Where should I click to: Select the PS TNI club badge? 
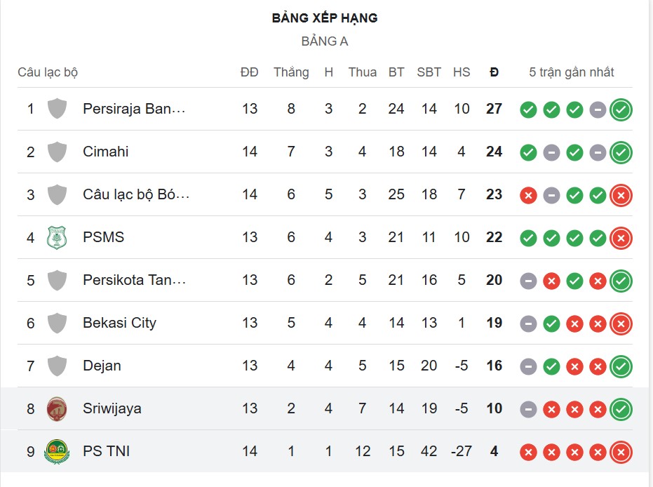tap(57, 451)
